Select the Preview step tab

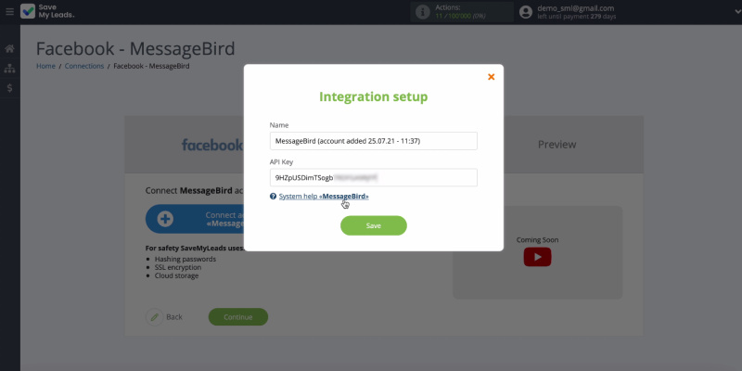click(557, 145)
